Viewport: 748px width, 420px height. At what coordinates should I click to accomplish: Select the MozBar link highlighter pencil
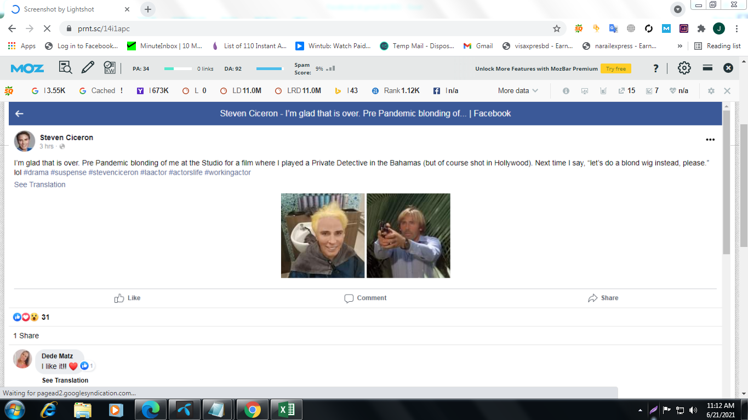point(88,67)
